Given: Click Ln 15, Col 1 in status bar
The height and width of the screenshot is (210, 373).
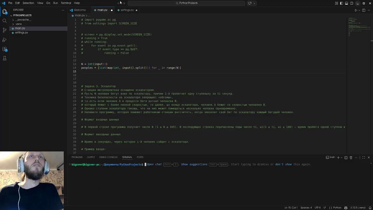Looking at the screenshot, I should (291, 208).
